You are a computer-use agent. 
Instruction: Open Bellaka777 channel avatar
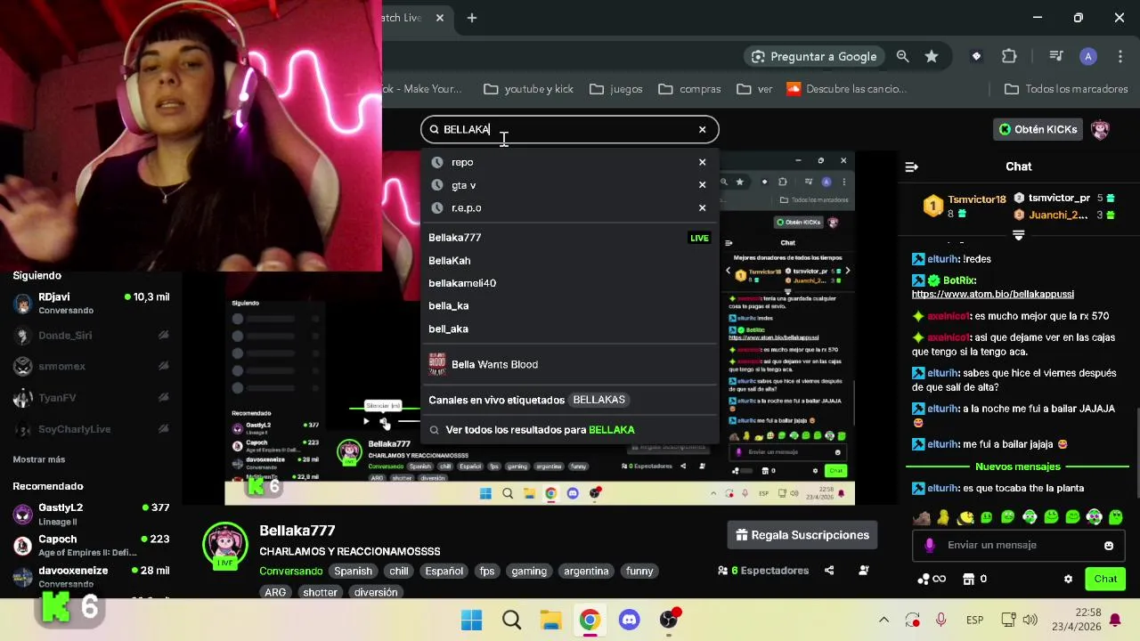pyautogui.click(x=225, y=545)
